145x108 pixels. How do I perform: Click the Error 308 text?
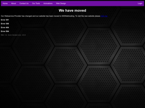point(5,24)
